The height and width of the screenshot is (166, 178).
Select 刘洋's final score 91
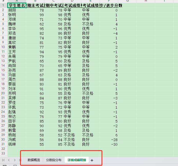(35, 89)
